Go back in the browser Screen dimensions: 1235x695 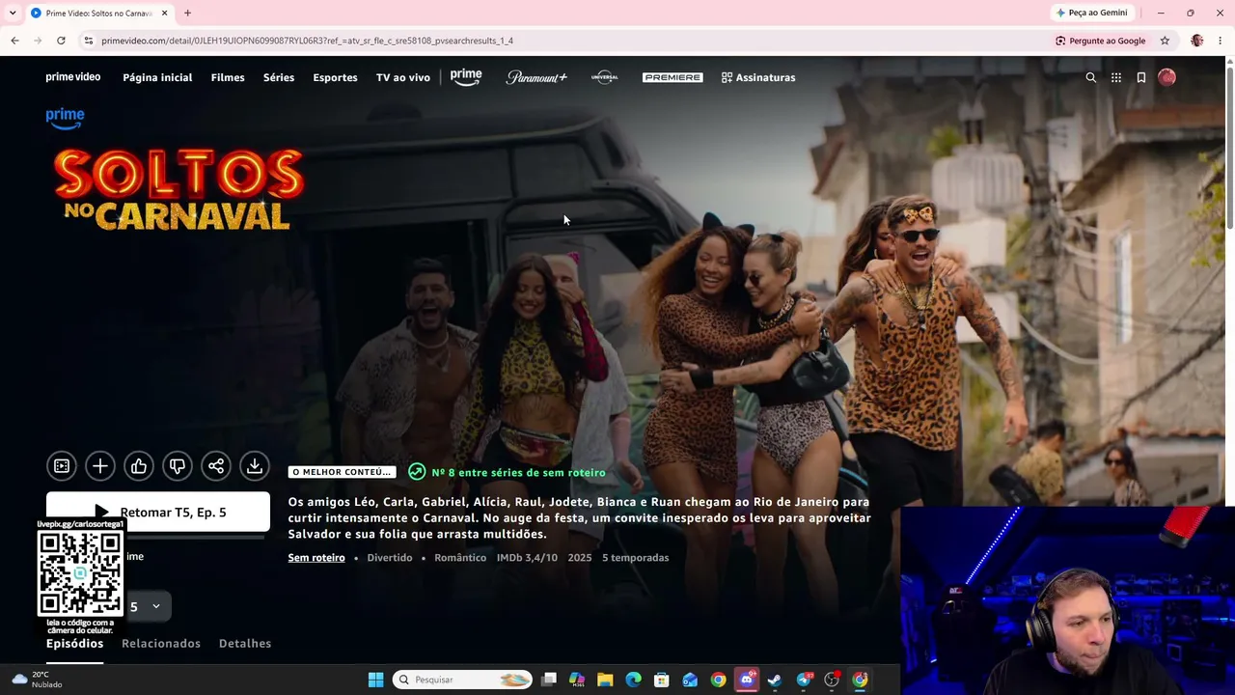[x=14, y=41]
